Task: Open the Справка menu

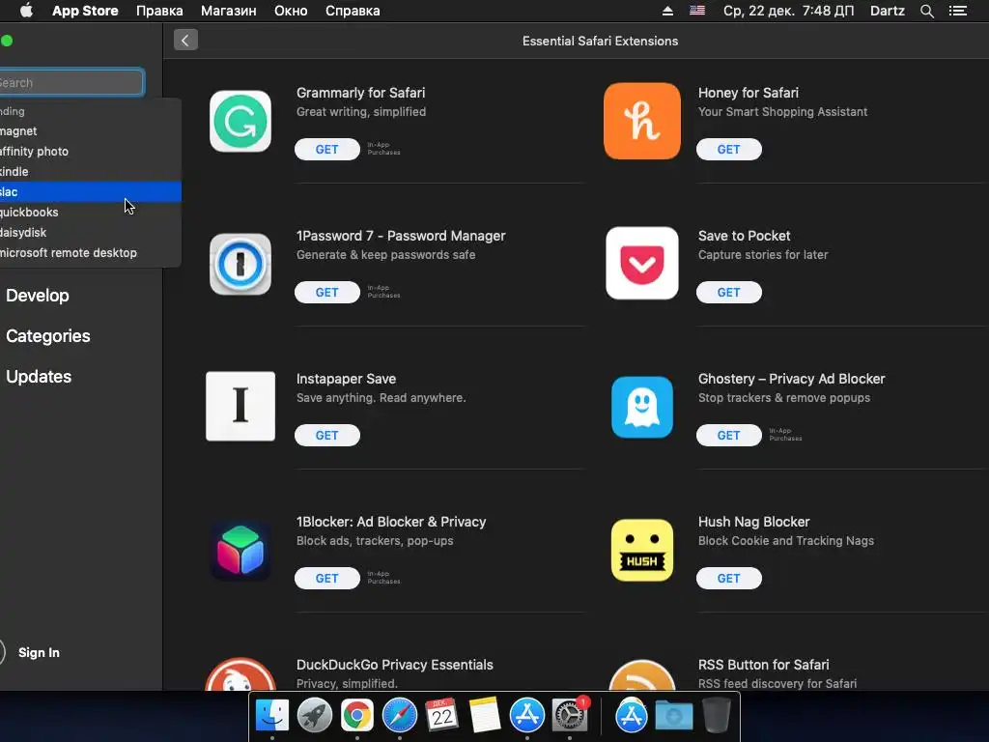Action: [353, 11]
